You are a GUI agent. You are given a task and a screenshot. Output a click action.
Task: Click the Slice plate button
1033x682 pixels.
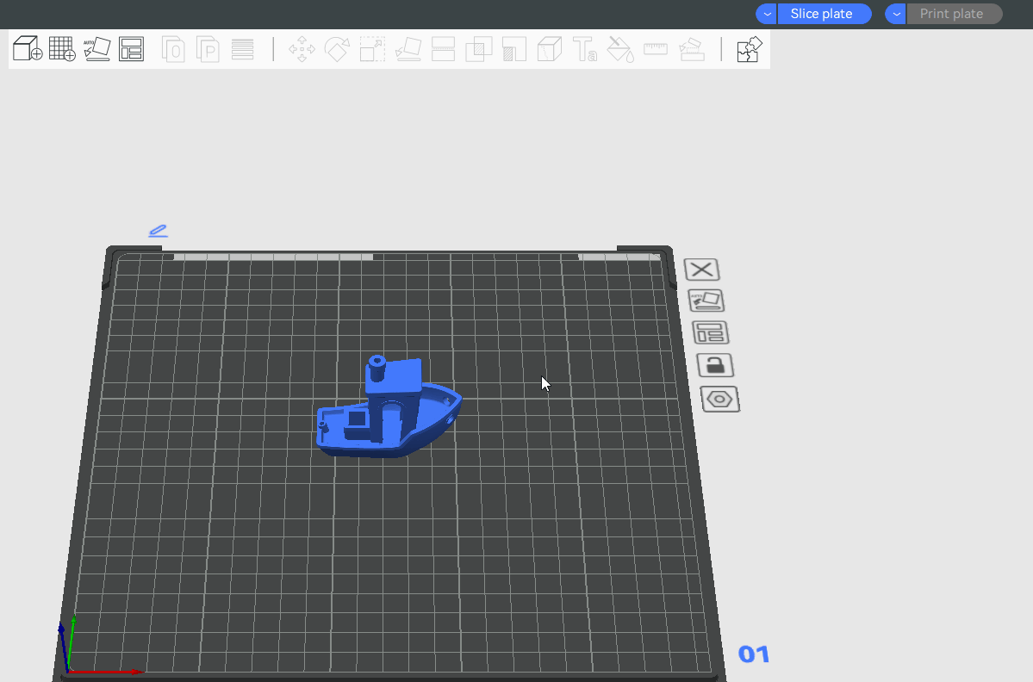click(x=824, y=14)
